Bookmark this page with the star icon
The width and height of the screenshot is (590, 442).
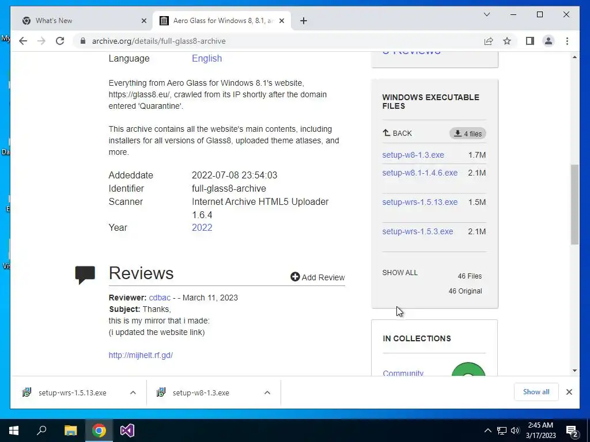(507, 41)
